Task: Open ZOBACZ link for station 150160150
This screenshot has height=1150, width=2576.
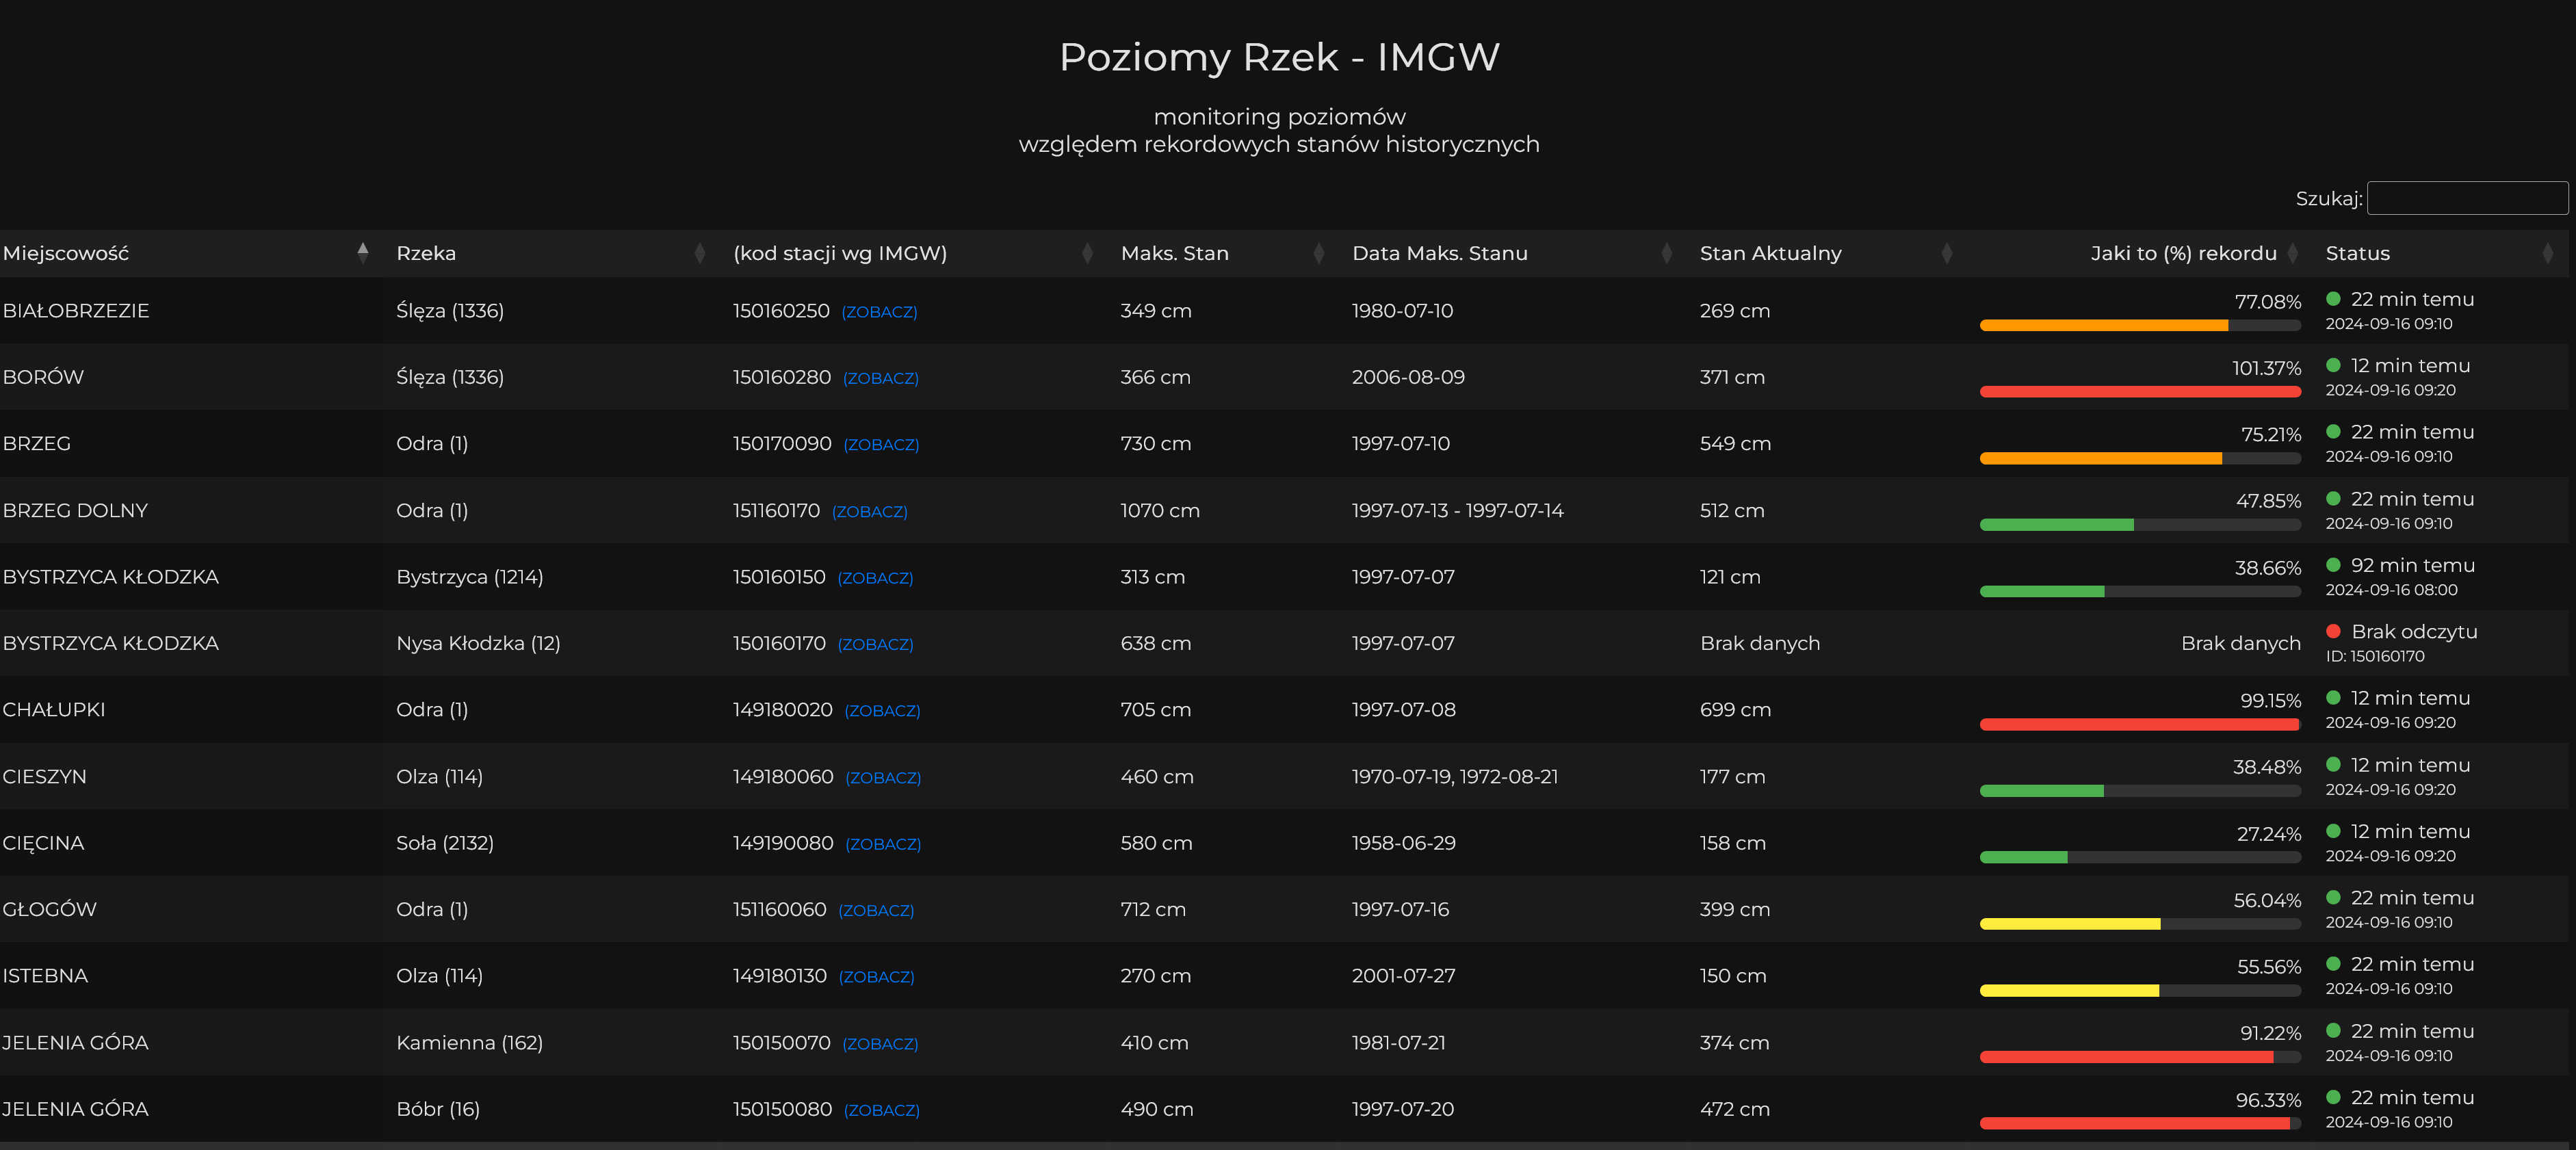Action: coord(875,578)
